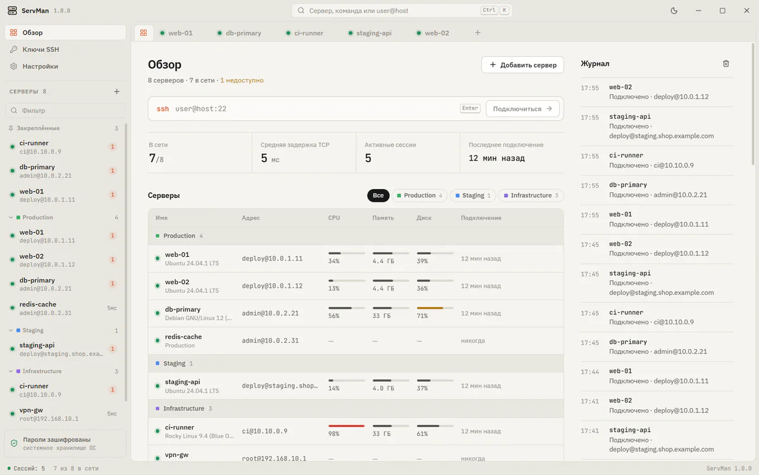Click the green status dot on the web-02 tab
The image size is (759, 475).
419,33
